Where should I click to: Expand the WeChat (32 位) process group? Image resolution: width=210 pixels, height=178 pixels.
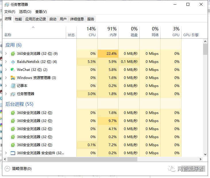click(x=6, y=70)
